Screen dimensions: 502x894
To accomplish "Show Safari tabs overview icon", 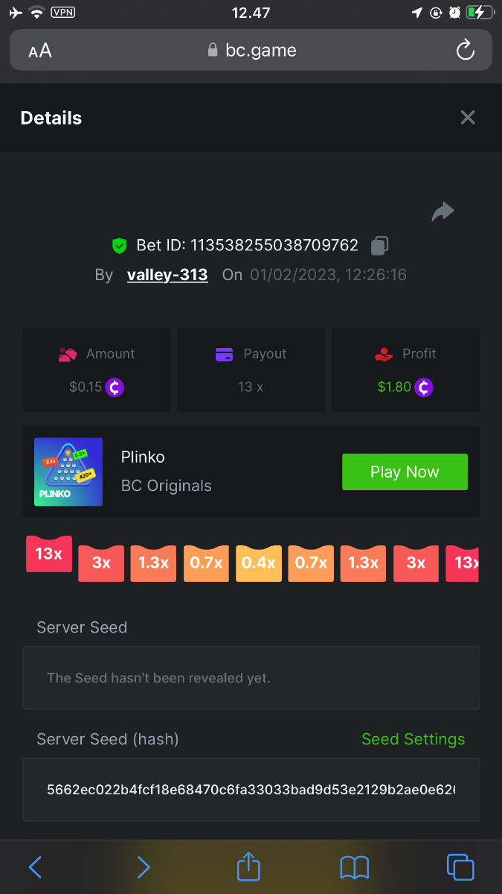I will (460, 866).
